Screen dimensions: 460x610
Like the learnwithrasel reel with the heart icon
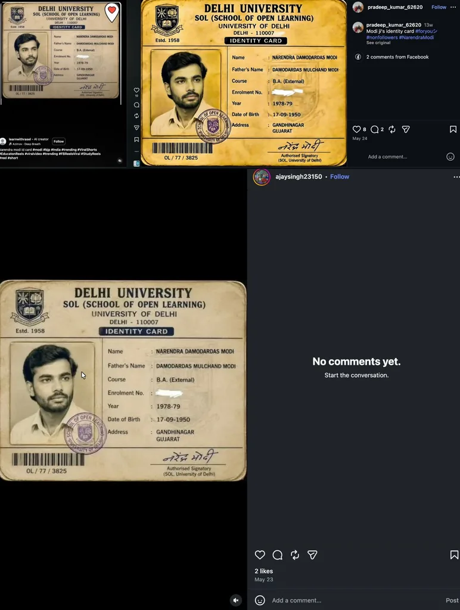click(136, 90)
